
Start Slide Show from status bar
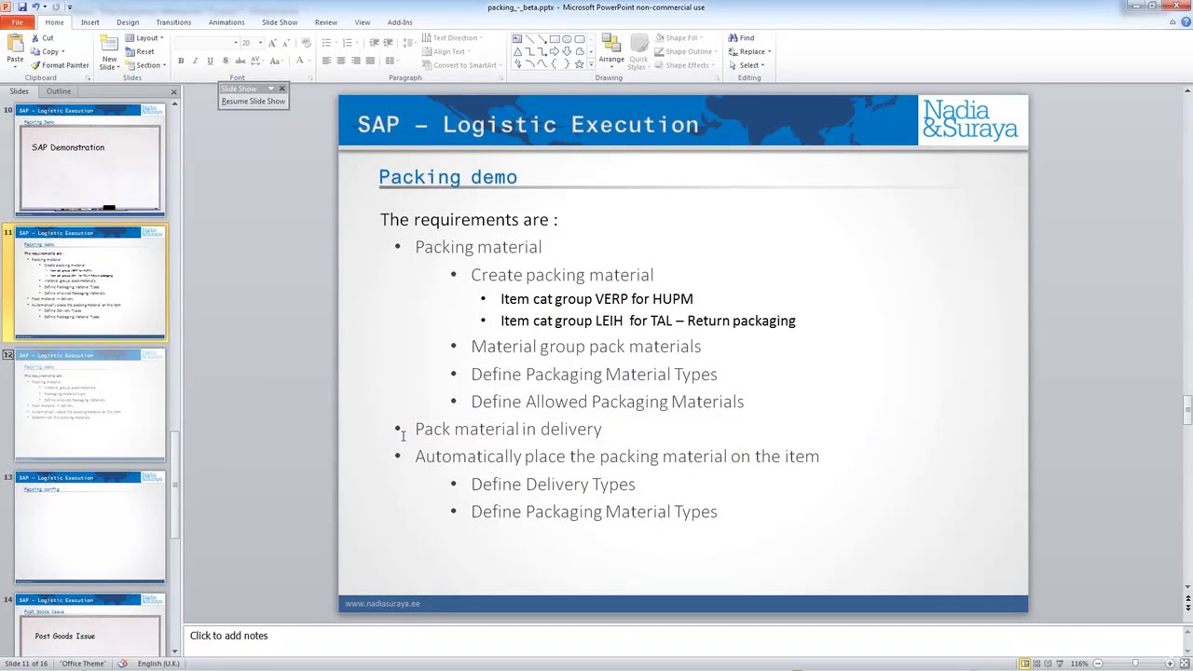1062,664
